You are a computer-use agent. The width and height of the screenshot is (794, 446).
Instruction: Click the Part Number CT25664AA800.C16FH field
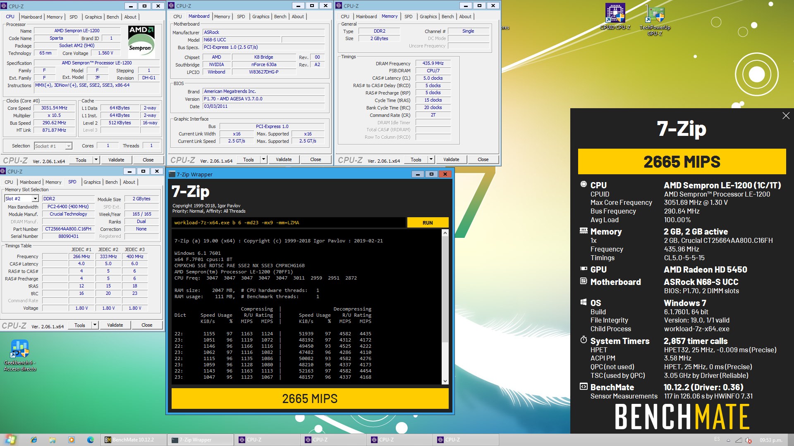(x=68, y=229)
